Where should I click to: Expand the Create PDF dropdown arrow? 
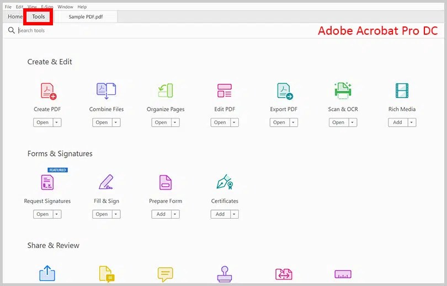(x=56, y=122)
